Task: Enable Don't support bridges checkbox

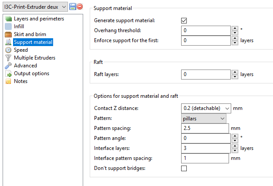Action: (184, 168)
